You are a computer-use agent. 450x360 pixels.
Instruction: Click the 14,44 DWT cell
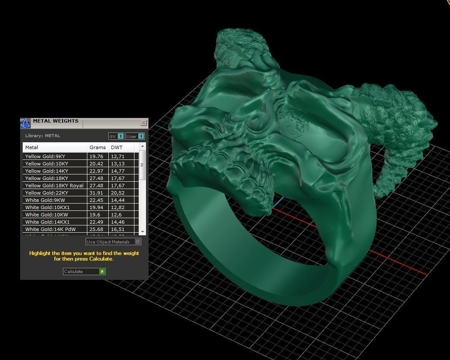pos(121,200)
